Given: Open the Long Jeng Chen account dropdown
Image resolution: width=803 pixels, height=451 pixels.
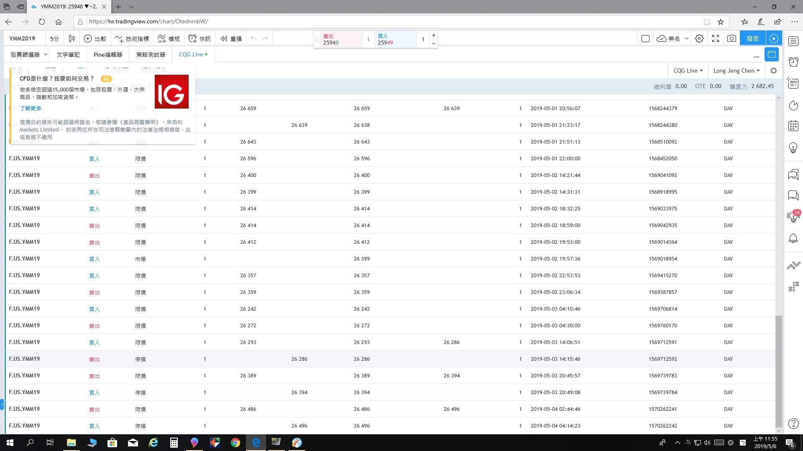Looking at the screenshot, I should [736, 71].
